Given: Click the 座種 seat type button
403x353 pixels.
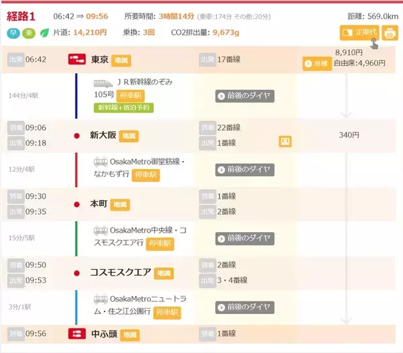Looking at the screenshot, I should [317, 63].
